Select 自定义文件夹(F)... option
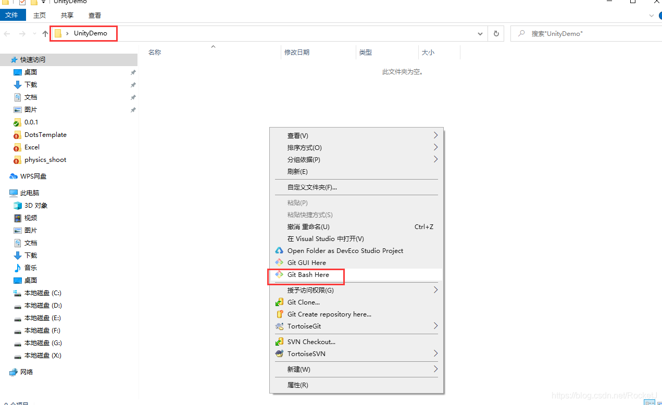The image size is (662, 405). coord(312,187)
